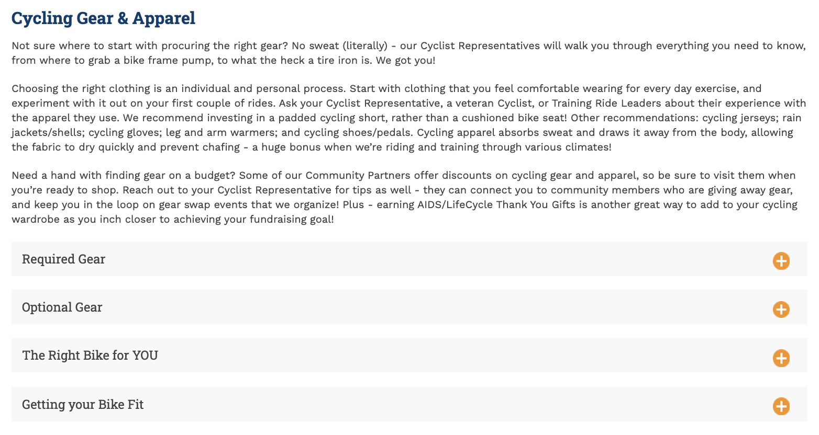Screen dimensions: 819x435
Task: Click the Cycling Gear & Apparel heading
Action: (x=103, y=18)
